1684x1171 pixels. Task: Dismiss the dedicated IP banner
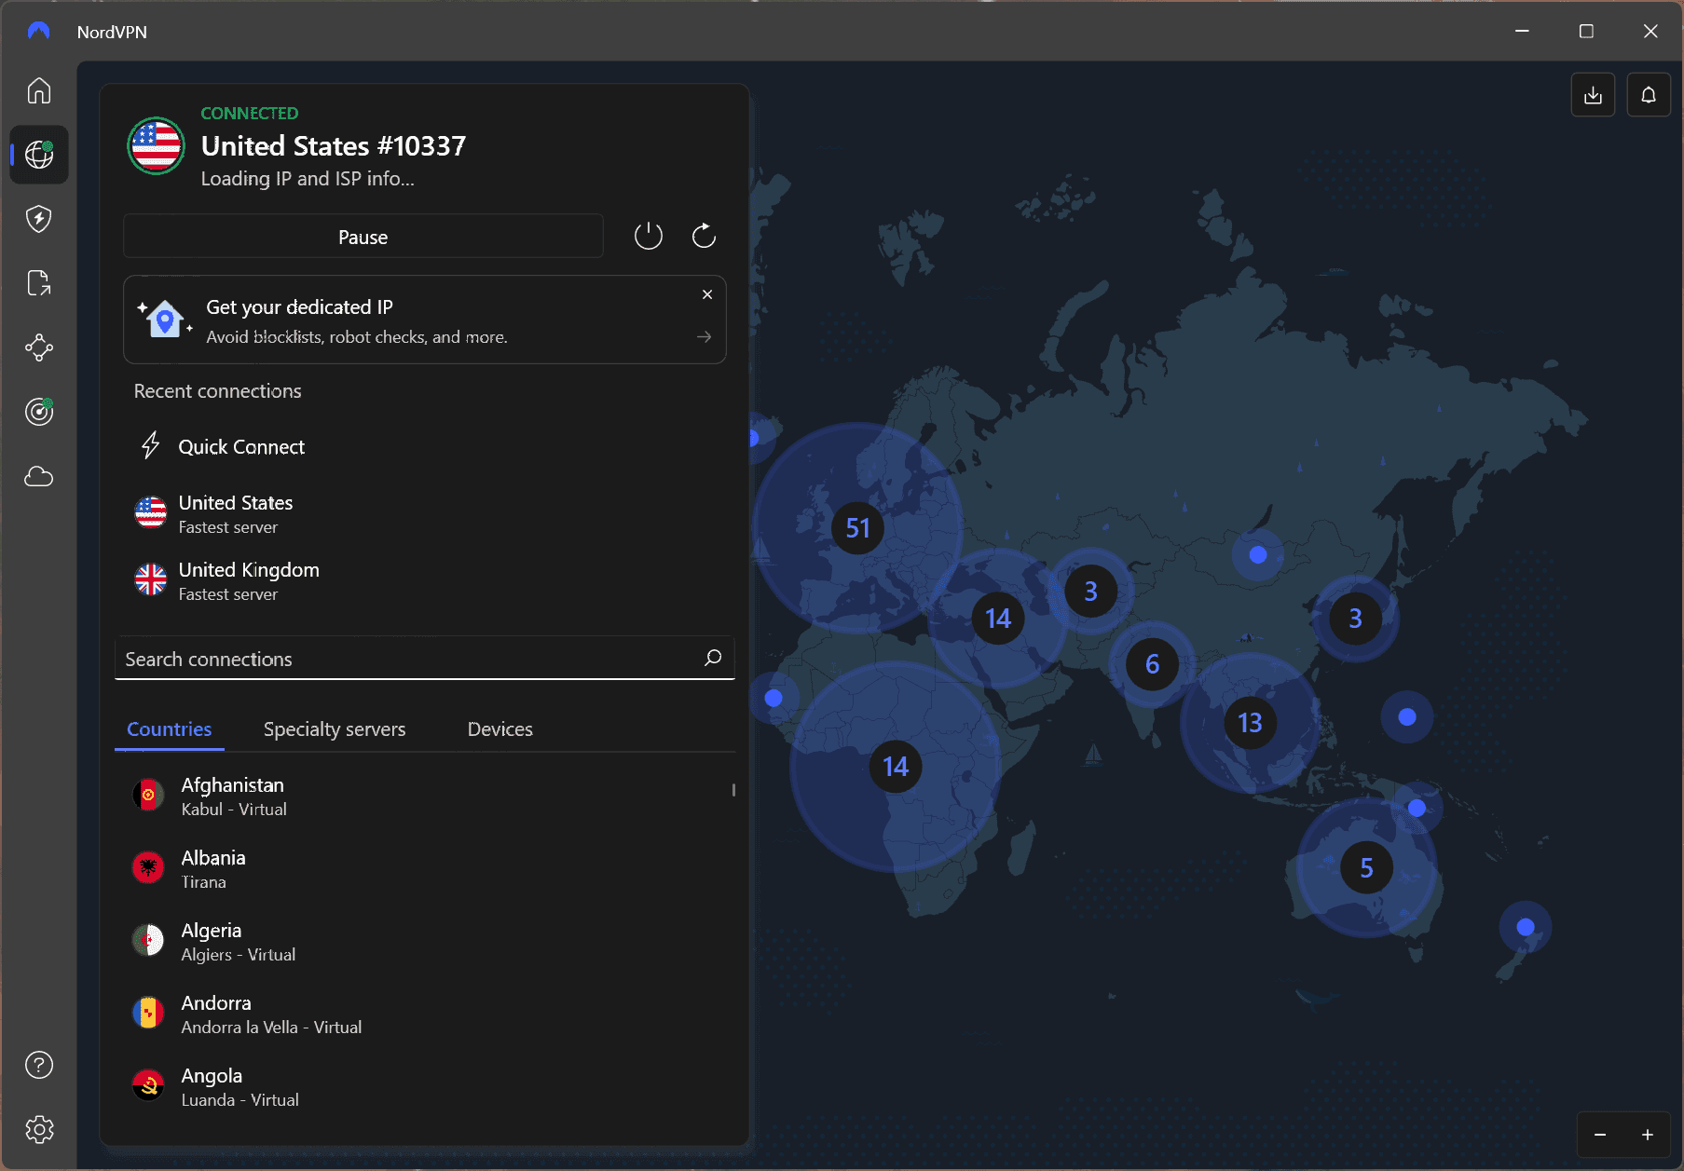707,293
